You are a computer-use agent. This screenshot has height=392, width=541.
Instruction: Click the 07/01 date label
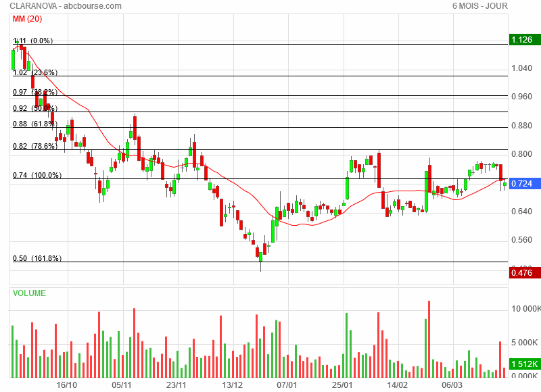point(287,385)
